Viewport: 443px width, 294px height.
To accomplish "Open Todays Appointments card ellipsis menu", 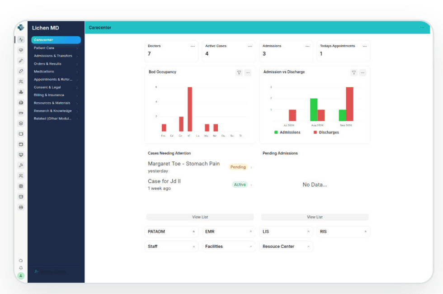I will pos(365,46).
